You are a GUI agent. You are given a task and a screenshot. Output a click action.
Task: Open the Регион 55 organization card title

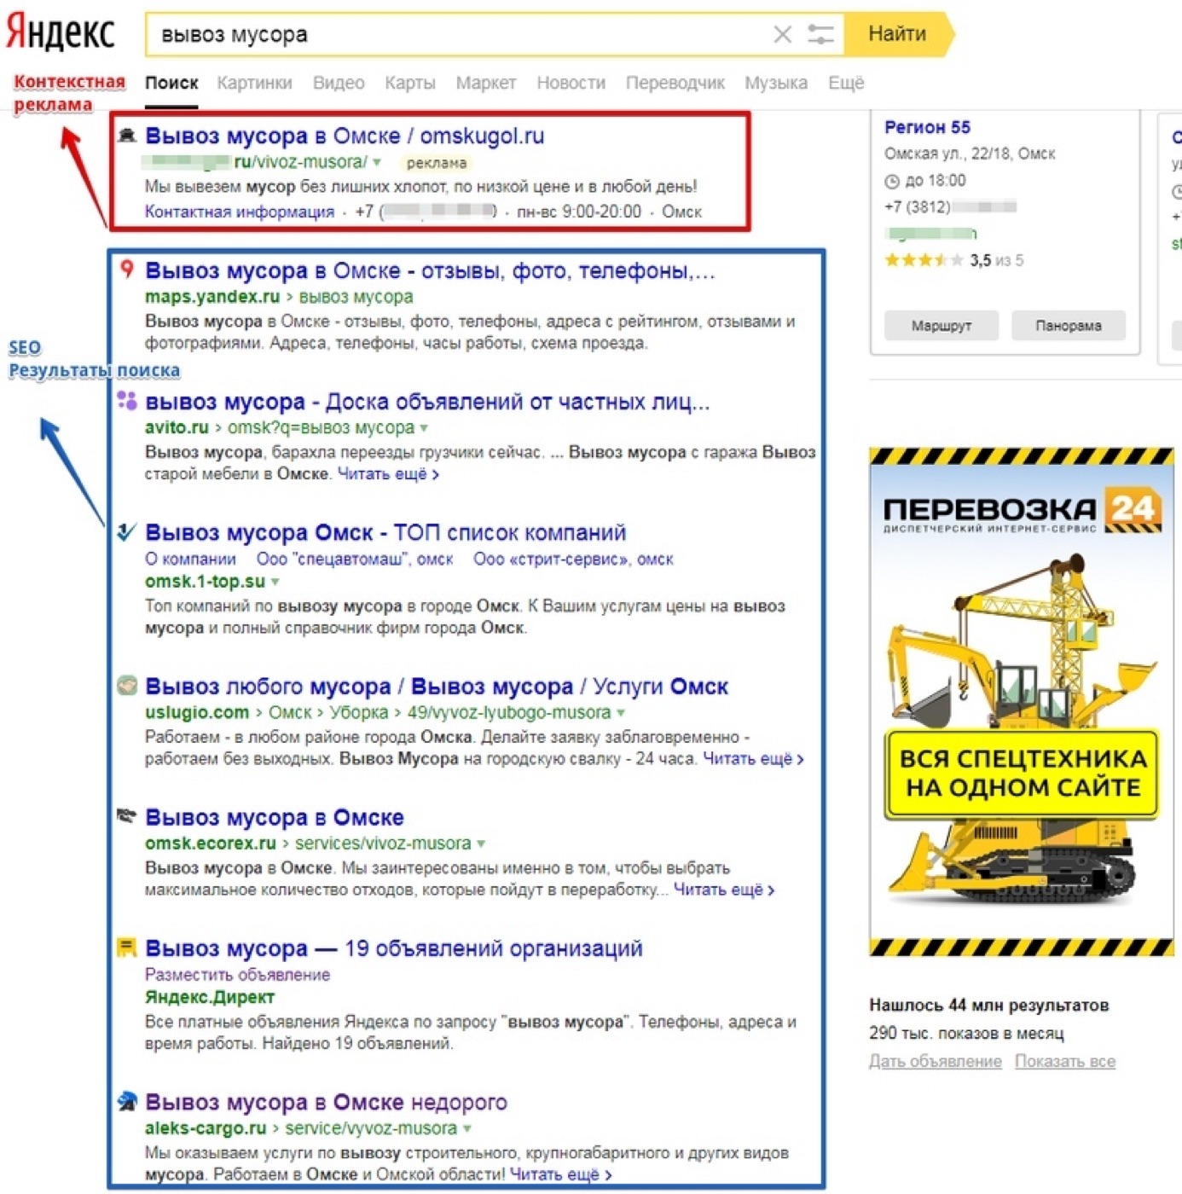pyautogui.click(x=927, y=127)
